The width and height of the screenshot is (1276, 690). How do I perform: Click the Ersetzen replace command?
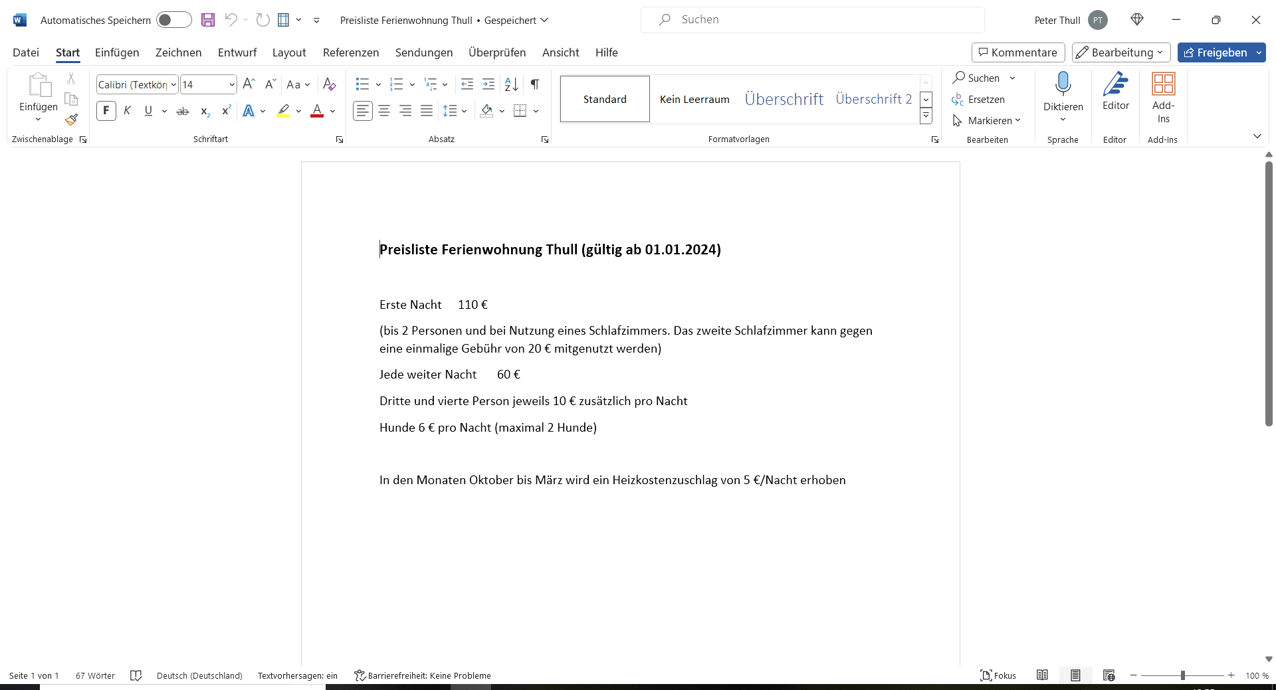coord(978,100)
